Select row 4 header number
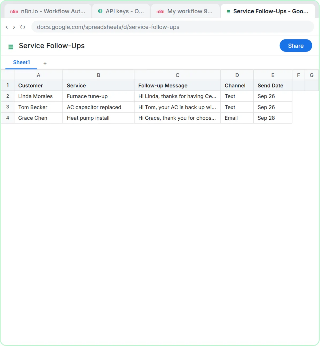Viewport: 320px width, 346px height. tap(8, 118)
